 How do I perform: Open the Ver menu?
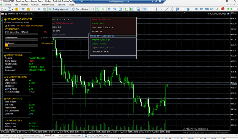point(16,5)
